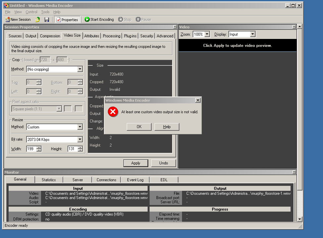Open the File menu

tap(8, 12)
